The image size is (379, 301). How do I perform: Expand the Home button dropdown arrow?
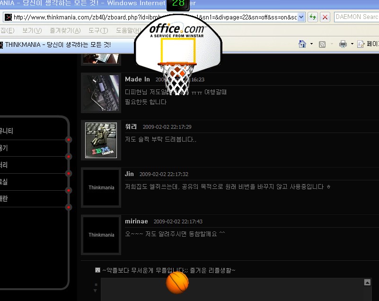[x=311, y=44]
